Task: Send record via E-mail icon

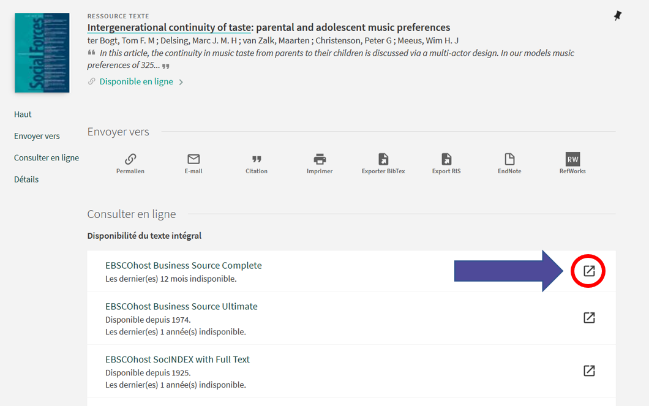Action: [193, 159]
